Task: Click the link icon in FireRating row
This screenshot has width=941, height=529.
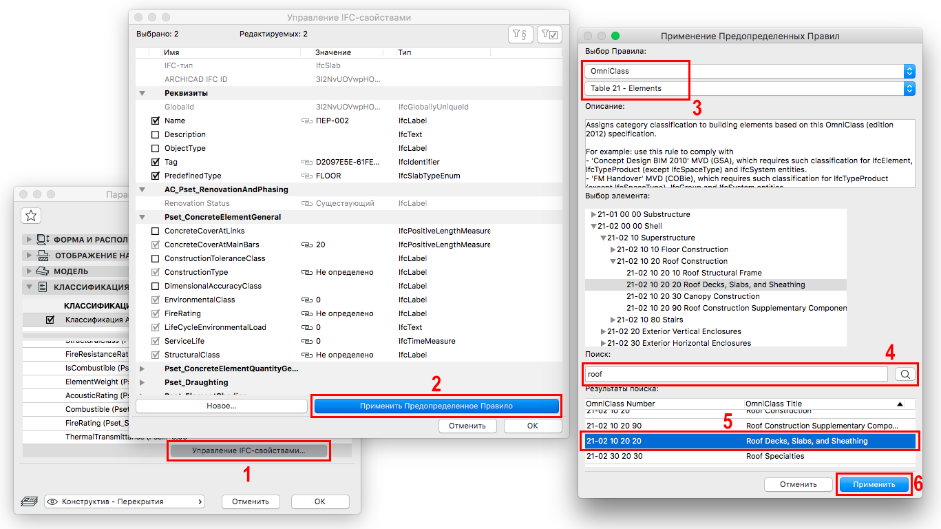Action: coord(307,313)
